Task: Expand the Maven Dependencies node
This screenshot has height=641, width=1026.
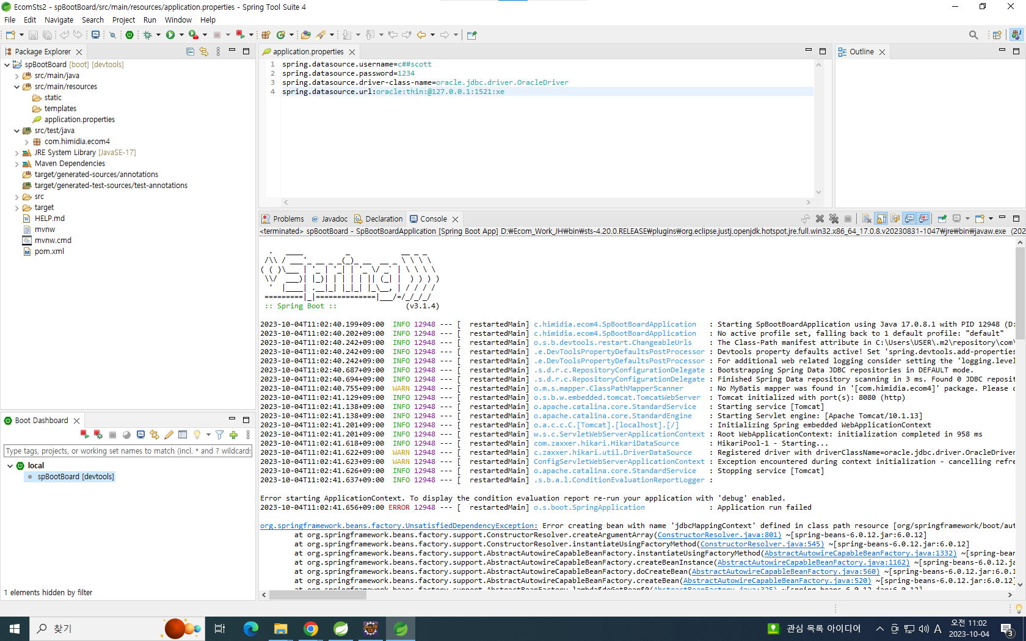Action: click(17, 164)
